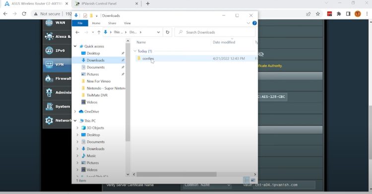Image resolution: width=372 pixels, height=194 pixels.
Task: Open the Firewall router menu item
Action: [x=58, y=78]
